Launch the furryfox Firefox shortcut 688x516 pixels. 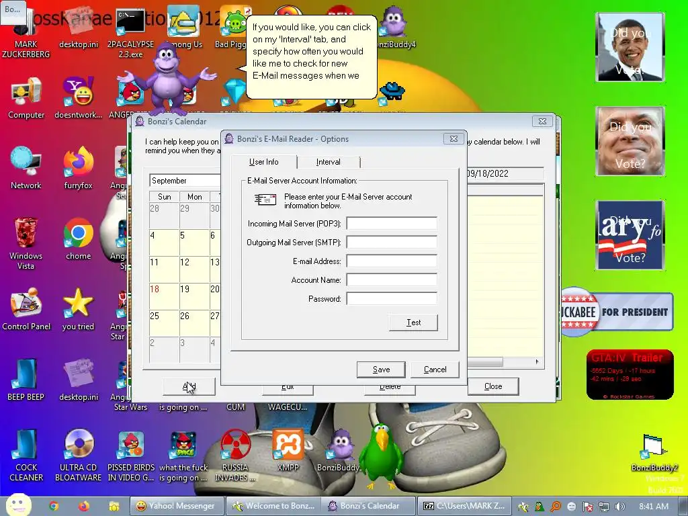pyautogui.click(x=78, y=169)
